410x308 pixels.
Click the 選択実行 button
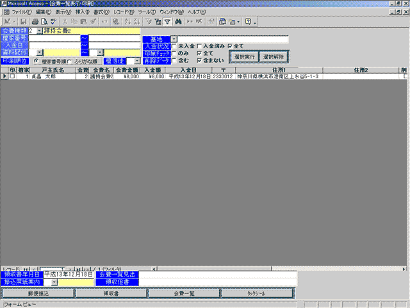pos(243,56)
